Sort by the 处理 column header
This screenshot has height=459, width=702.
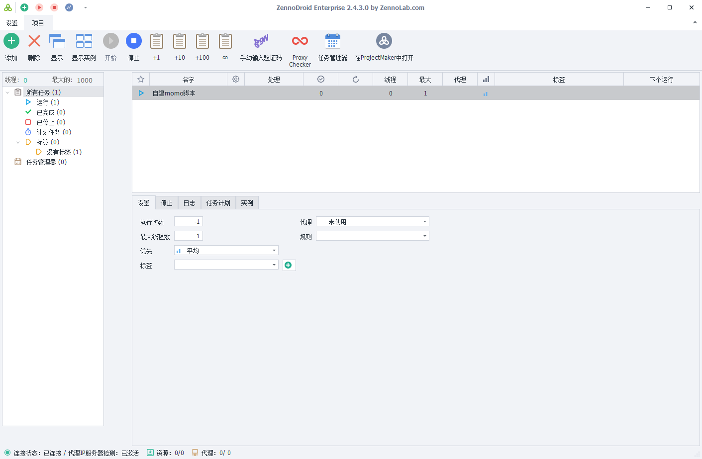tap(274, 80)
